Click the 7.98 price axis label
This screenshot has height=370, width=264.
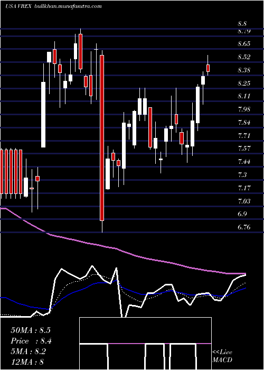pyautogui.click(x=244, y=109)
